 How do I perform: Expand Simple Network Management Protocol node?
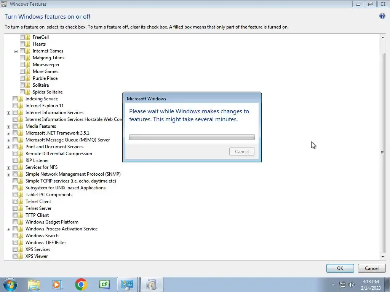point(8,175)
